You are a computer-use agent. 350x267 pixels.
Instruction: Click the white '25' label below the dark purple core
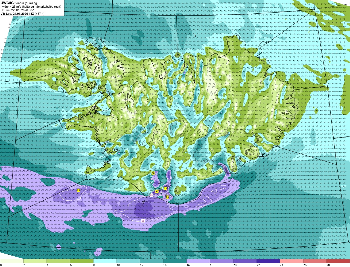pyautogui.click(x=143, y=220)
